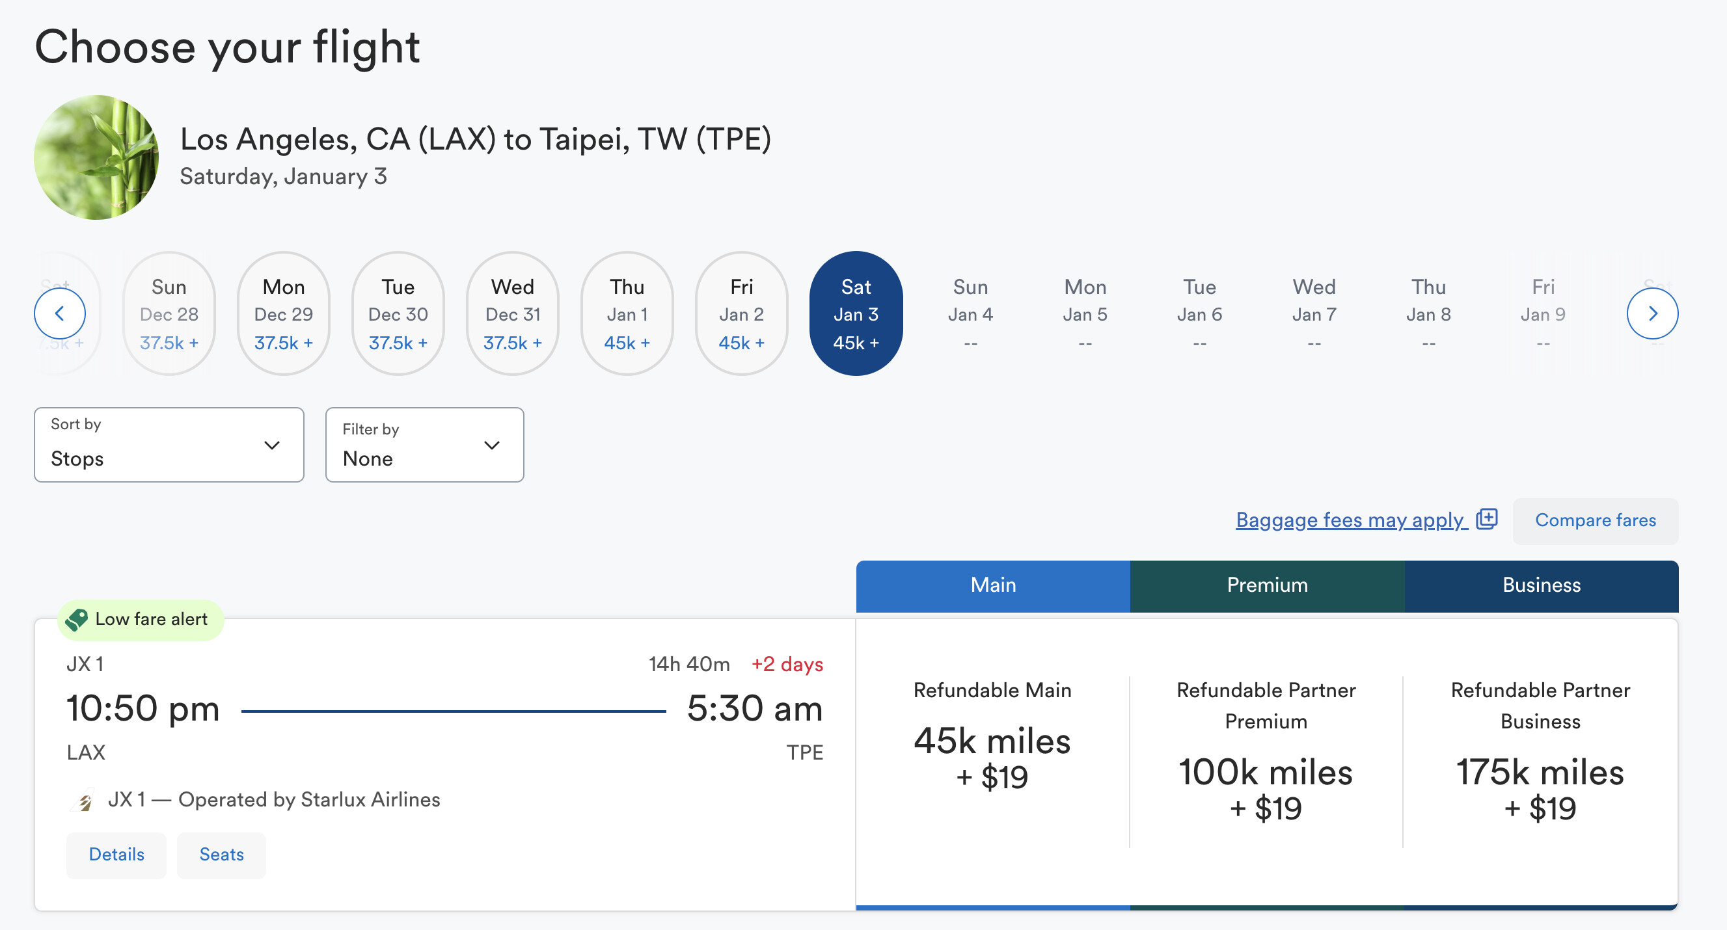The width and height of the screenshot is (1727, 930).
Task: Click the Details button for JX 1
Action: click(116, 855)
